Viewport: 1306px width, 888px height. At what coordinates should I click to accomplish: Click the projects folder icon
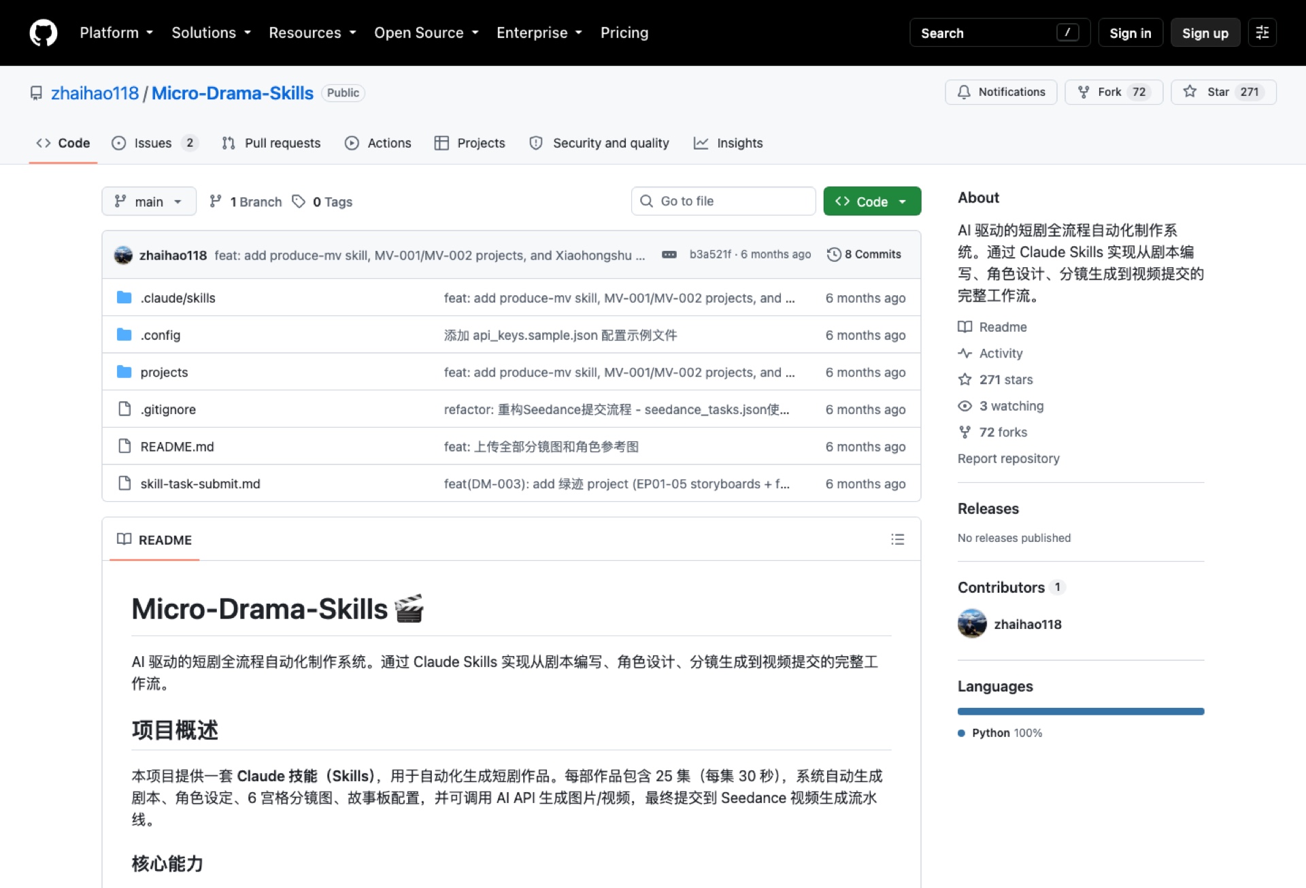pos(124,372)
